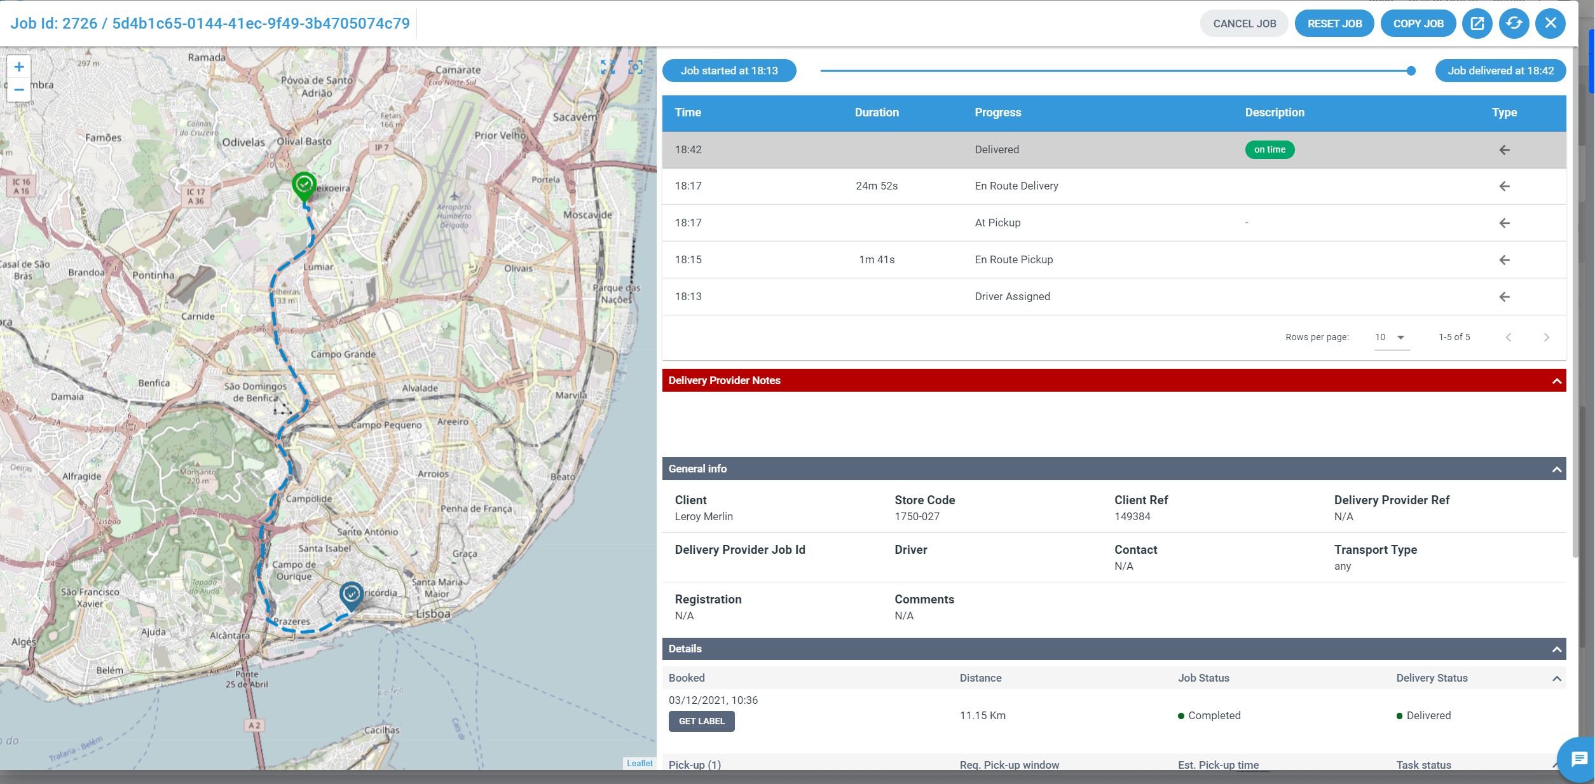Collapse the Delivery Provider Notes section

pos(1556,381)
